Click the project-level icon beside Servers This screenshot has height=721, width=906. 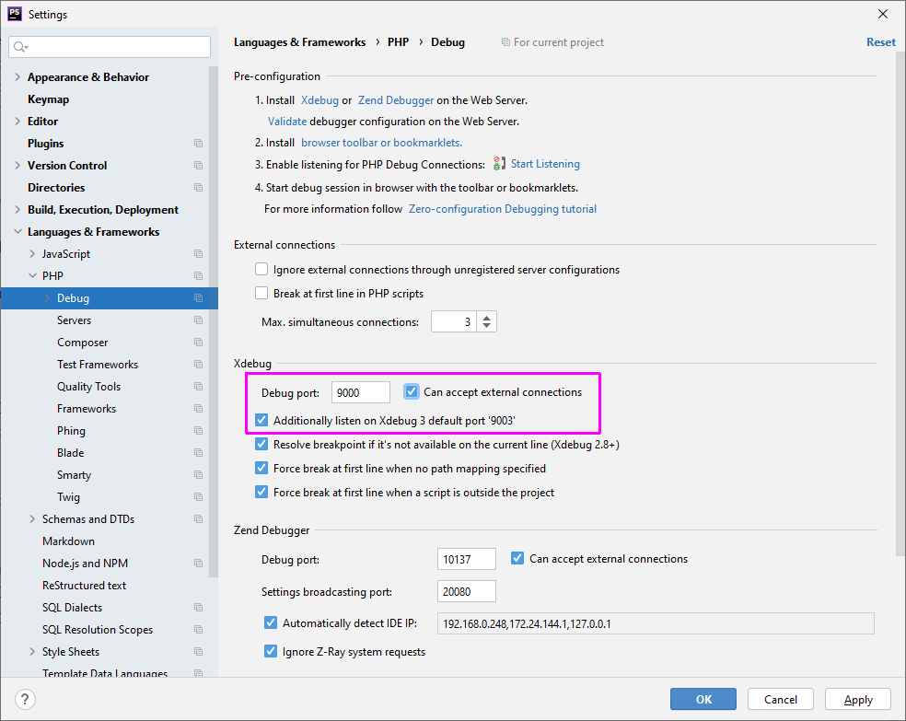198,320
